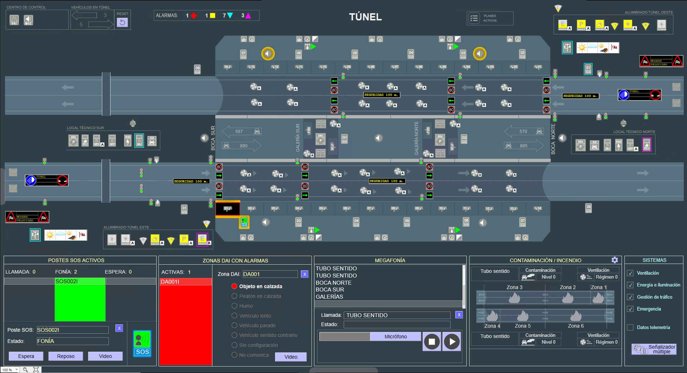This screenshot has height=373, width=687.
Task: Open Contaminación / Incendio settings gear
Action: click(x=614, y=260)
